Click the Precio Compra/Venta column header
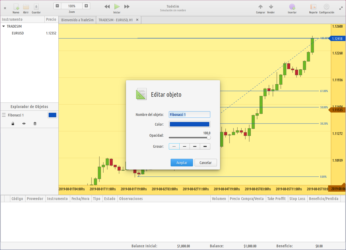 [x=247, y=199]
